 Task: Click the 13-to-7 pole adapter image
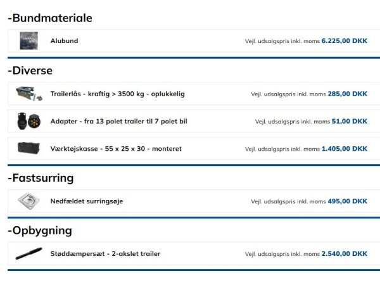pos(28,121)
